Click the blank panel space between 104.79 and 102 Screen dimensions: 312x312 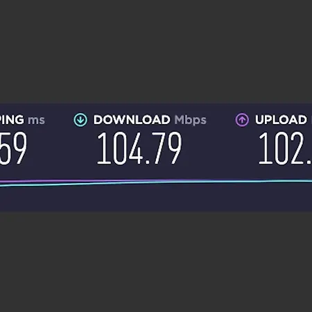click(x=220, y=148)
